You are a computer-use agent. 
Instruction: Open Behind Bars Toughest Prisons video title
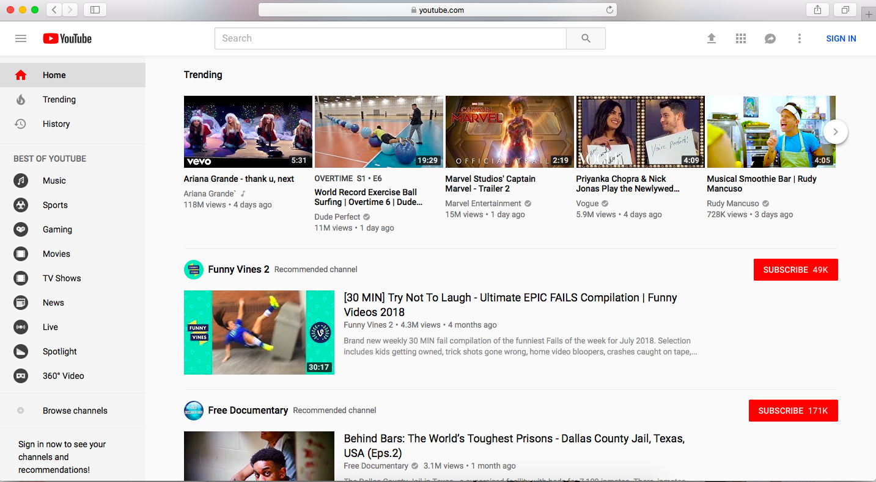514,445
